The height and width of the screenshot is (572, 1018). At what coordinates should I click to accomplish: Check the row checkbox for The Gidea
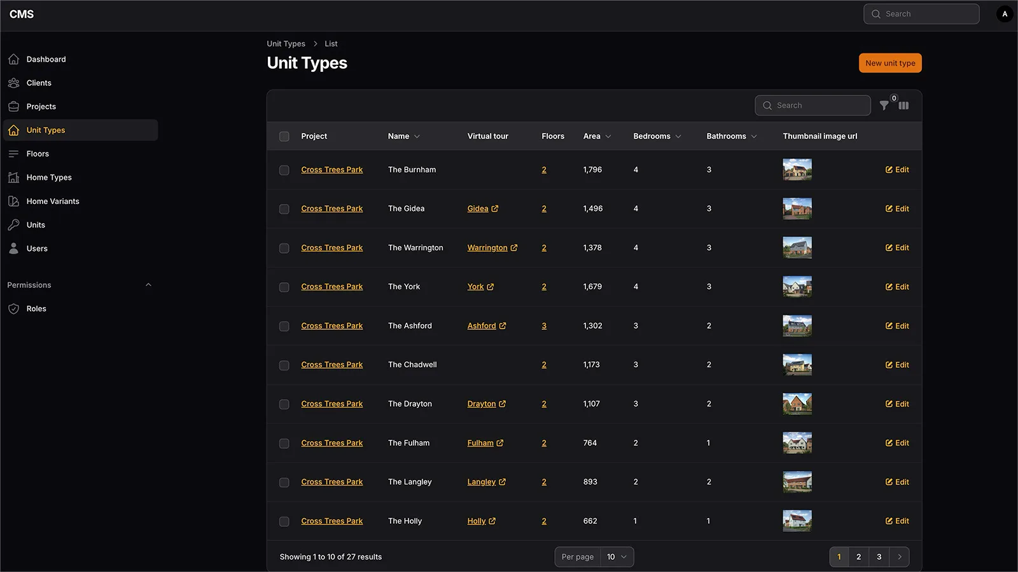click(x=284, y=208)
